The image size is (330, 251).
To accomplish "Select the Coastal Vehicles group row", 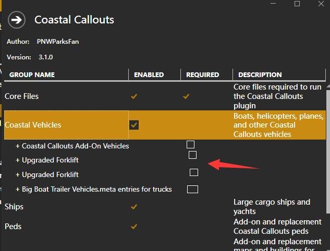I will (33, 125).
